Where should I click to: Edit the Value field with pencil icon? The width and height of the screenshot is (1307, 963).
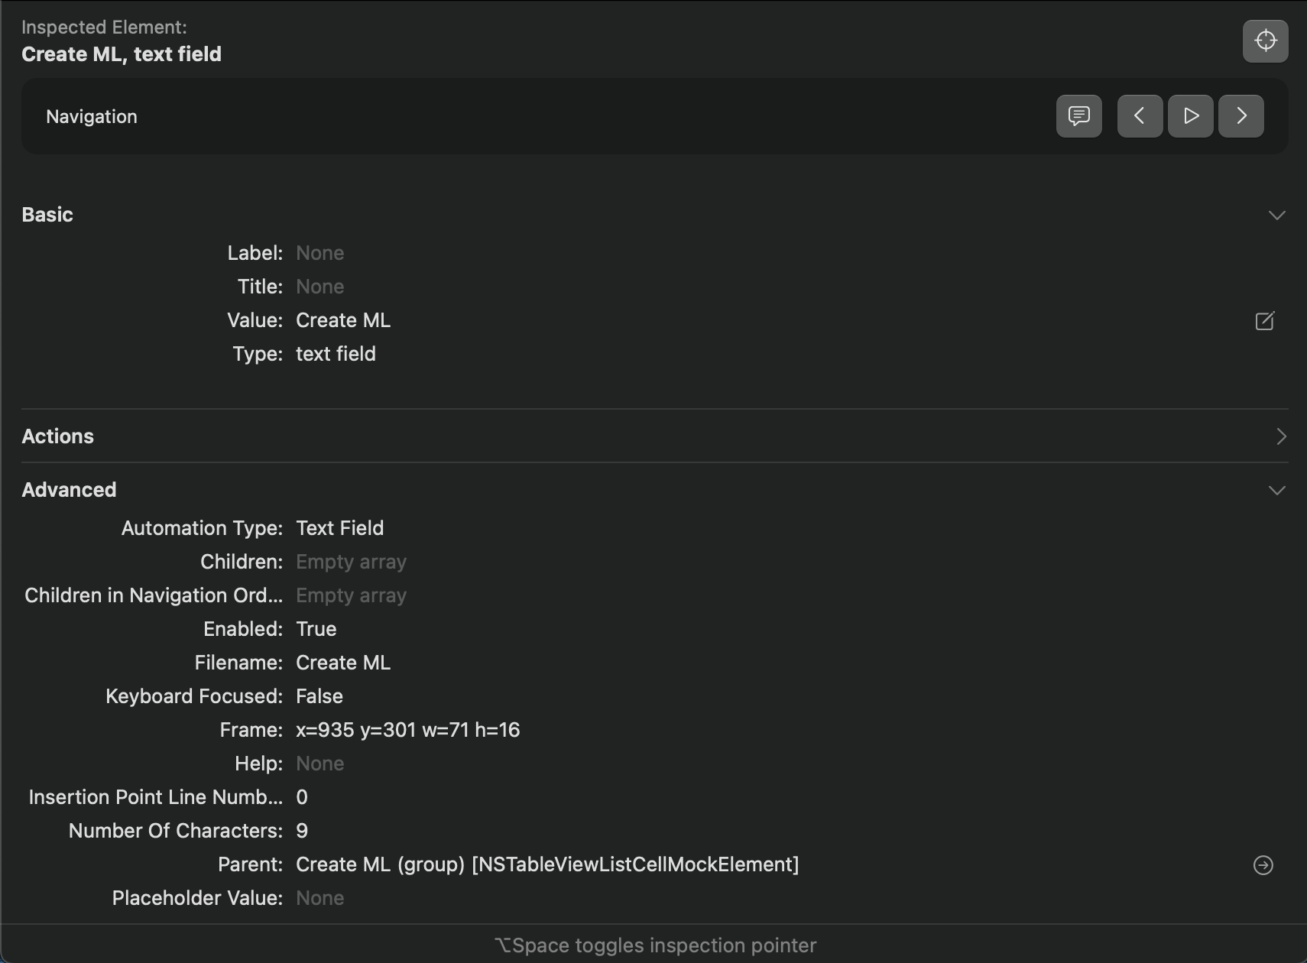click(1264, 321)
